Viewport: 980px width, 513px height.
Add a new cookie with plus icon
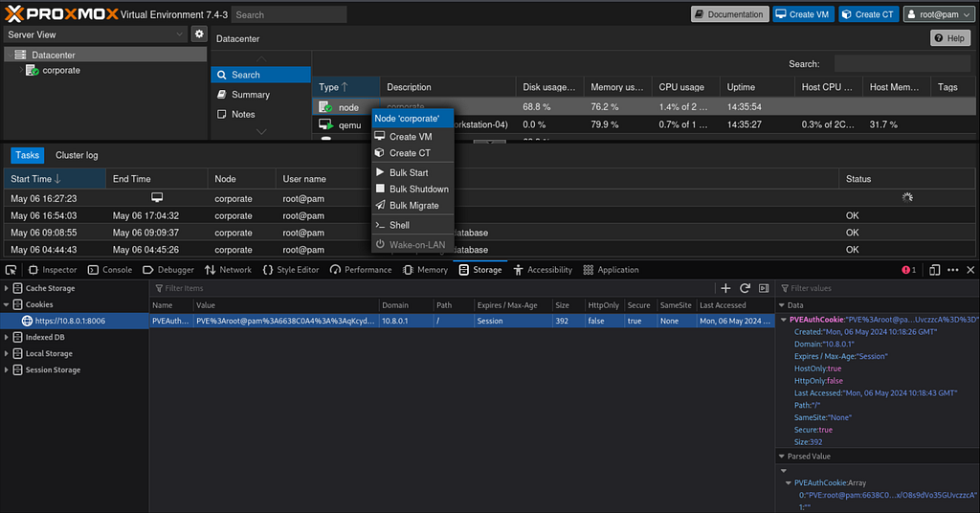(725, 288)
